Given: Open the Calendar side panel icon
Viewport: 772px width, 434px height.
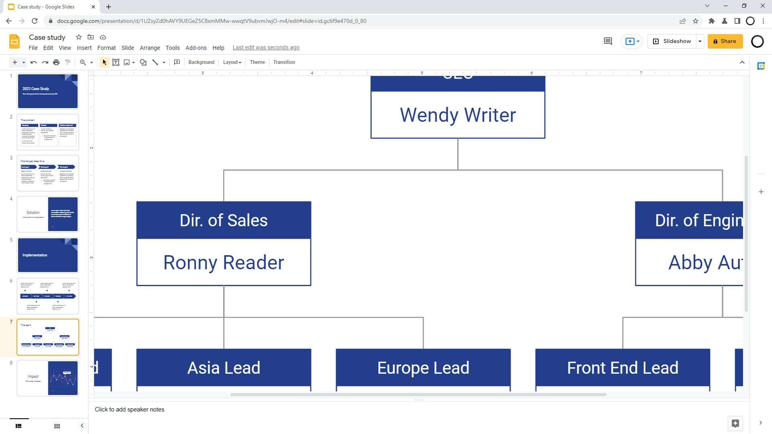Looking at the screenshot, I should pyautogui.click(x=761, y=66).
